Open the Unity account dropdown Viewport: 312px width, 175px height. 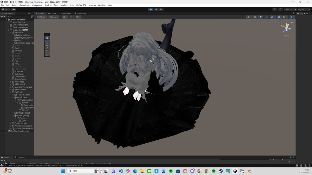point(6,9)
